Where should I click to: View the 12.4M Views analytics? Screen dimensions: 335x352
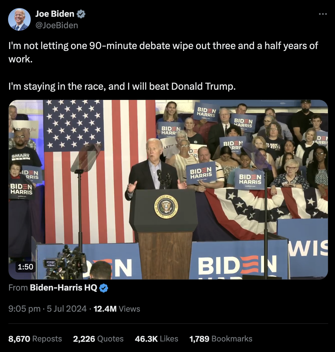[x=117, y=309]
